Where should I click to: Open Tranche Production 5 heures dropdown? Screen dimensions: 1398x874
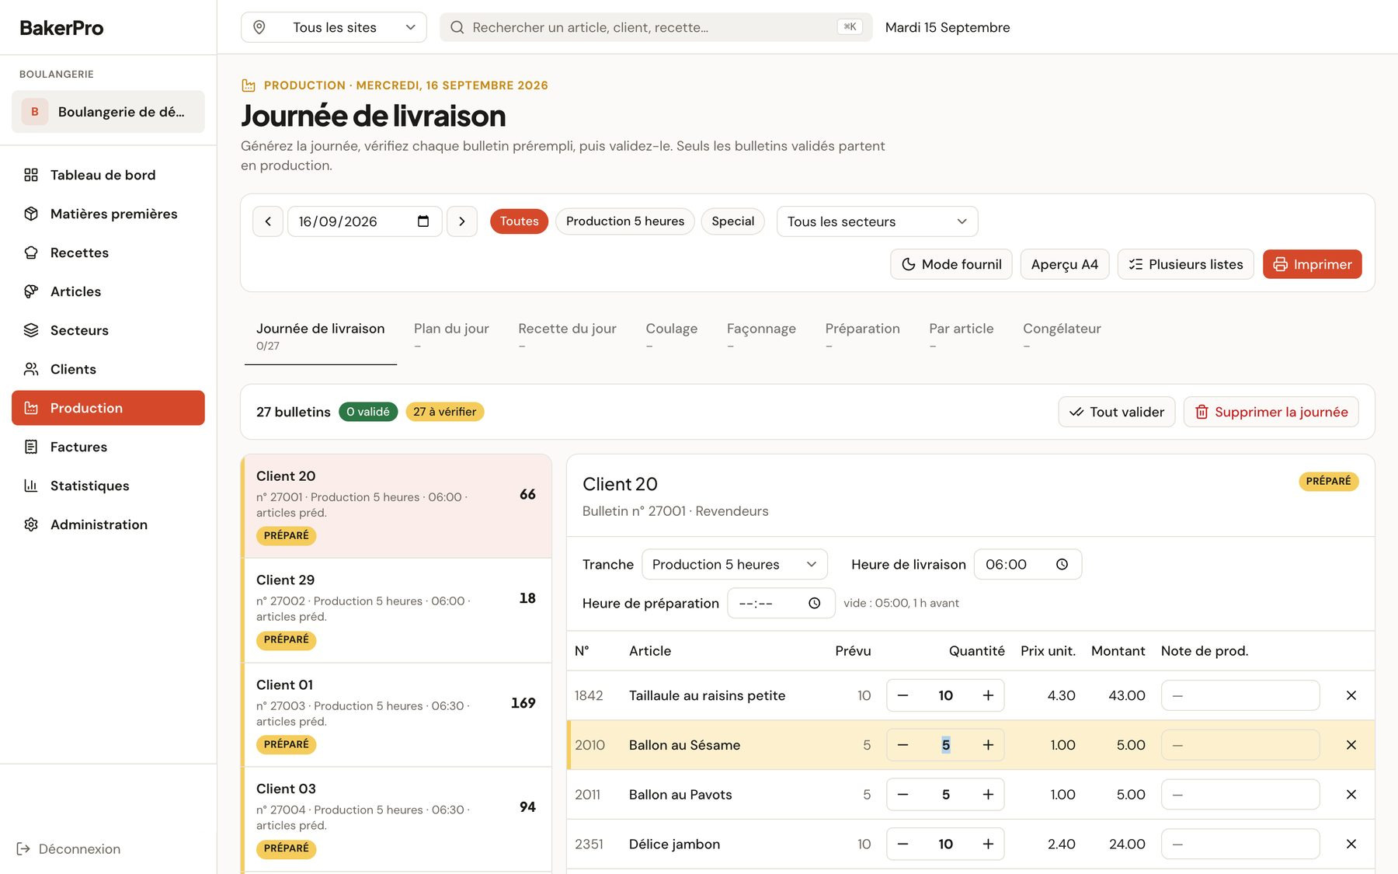tap(734, 565)
